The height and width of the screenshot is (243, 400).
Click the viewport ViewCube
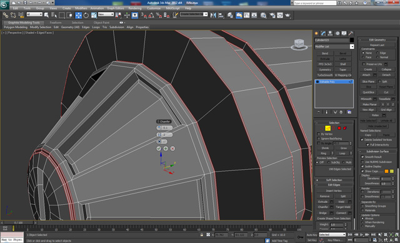click(299, 44)
